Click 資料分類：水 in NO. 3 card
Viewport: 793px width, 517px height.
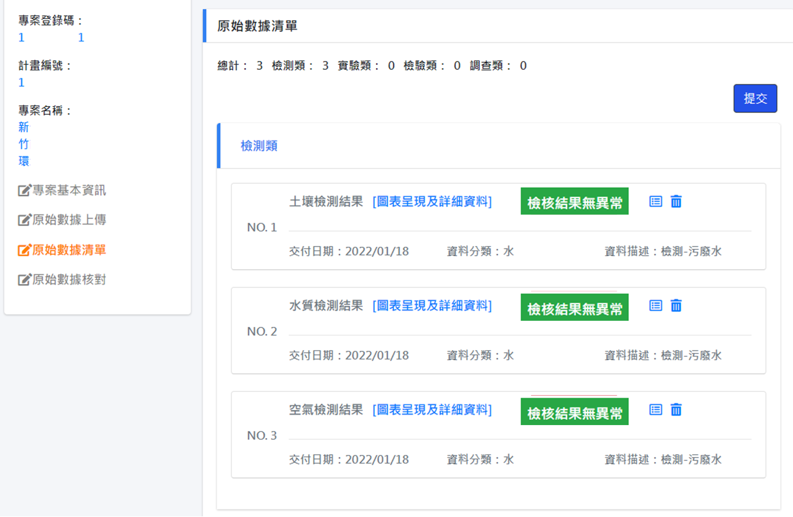pyautogui.click(x=480, y=460)
